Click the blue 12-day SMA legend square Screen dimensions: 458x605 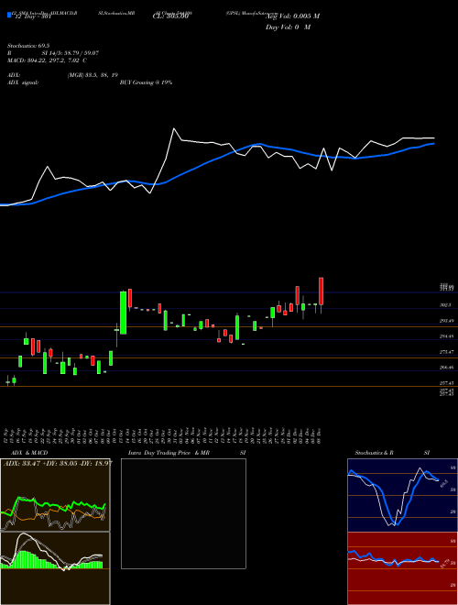click(x=9, y=15)
